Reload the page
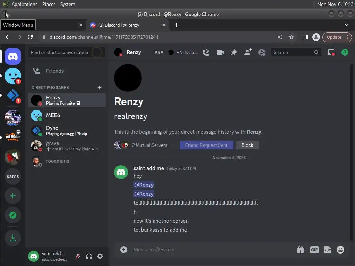 30,37
